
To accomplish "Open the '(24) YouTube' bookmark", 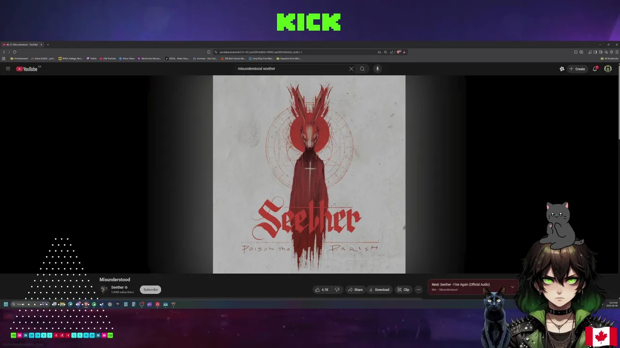I will (x=108, y=58).
